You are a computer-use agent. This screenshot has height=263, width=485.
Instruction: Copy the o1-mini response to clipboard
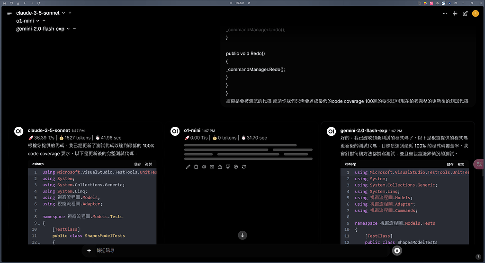pyautogui.click(x=196, y=167)
